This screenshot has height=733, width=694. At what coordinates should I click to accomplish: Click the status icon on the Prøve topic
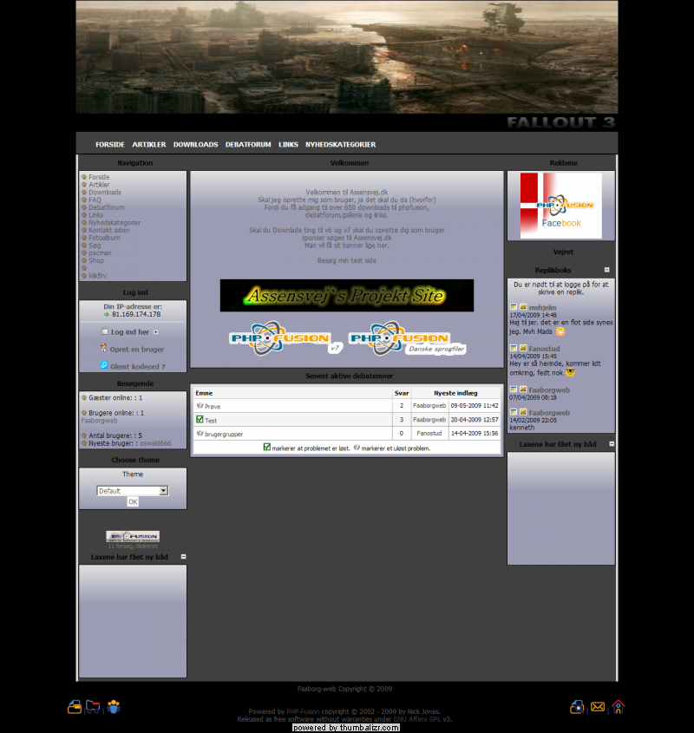200,406
